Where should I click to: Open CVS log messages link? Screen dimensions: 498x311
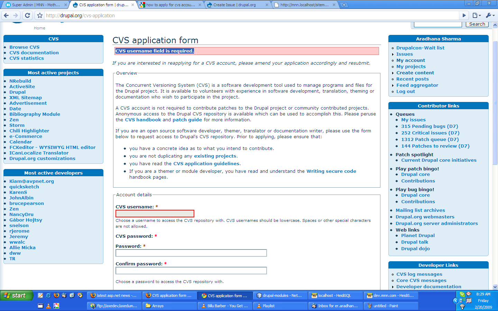(x=419, y=274)
